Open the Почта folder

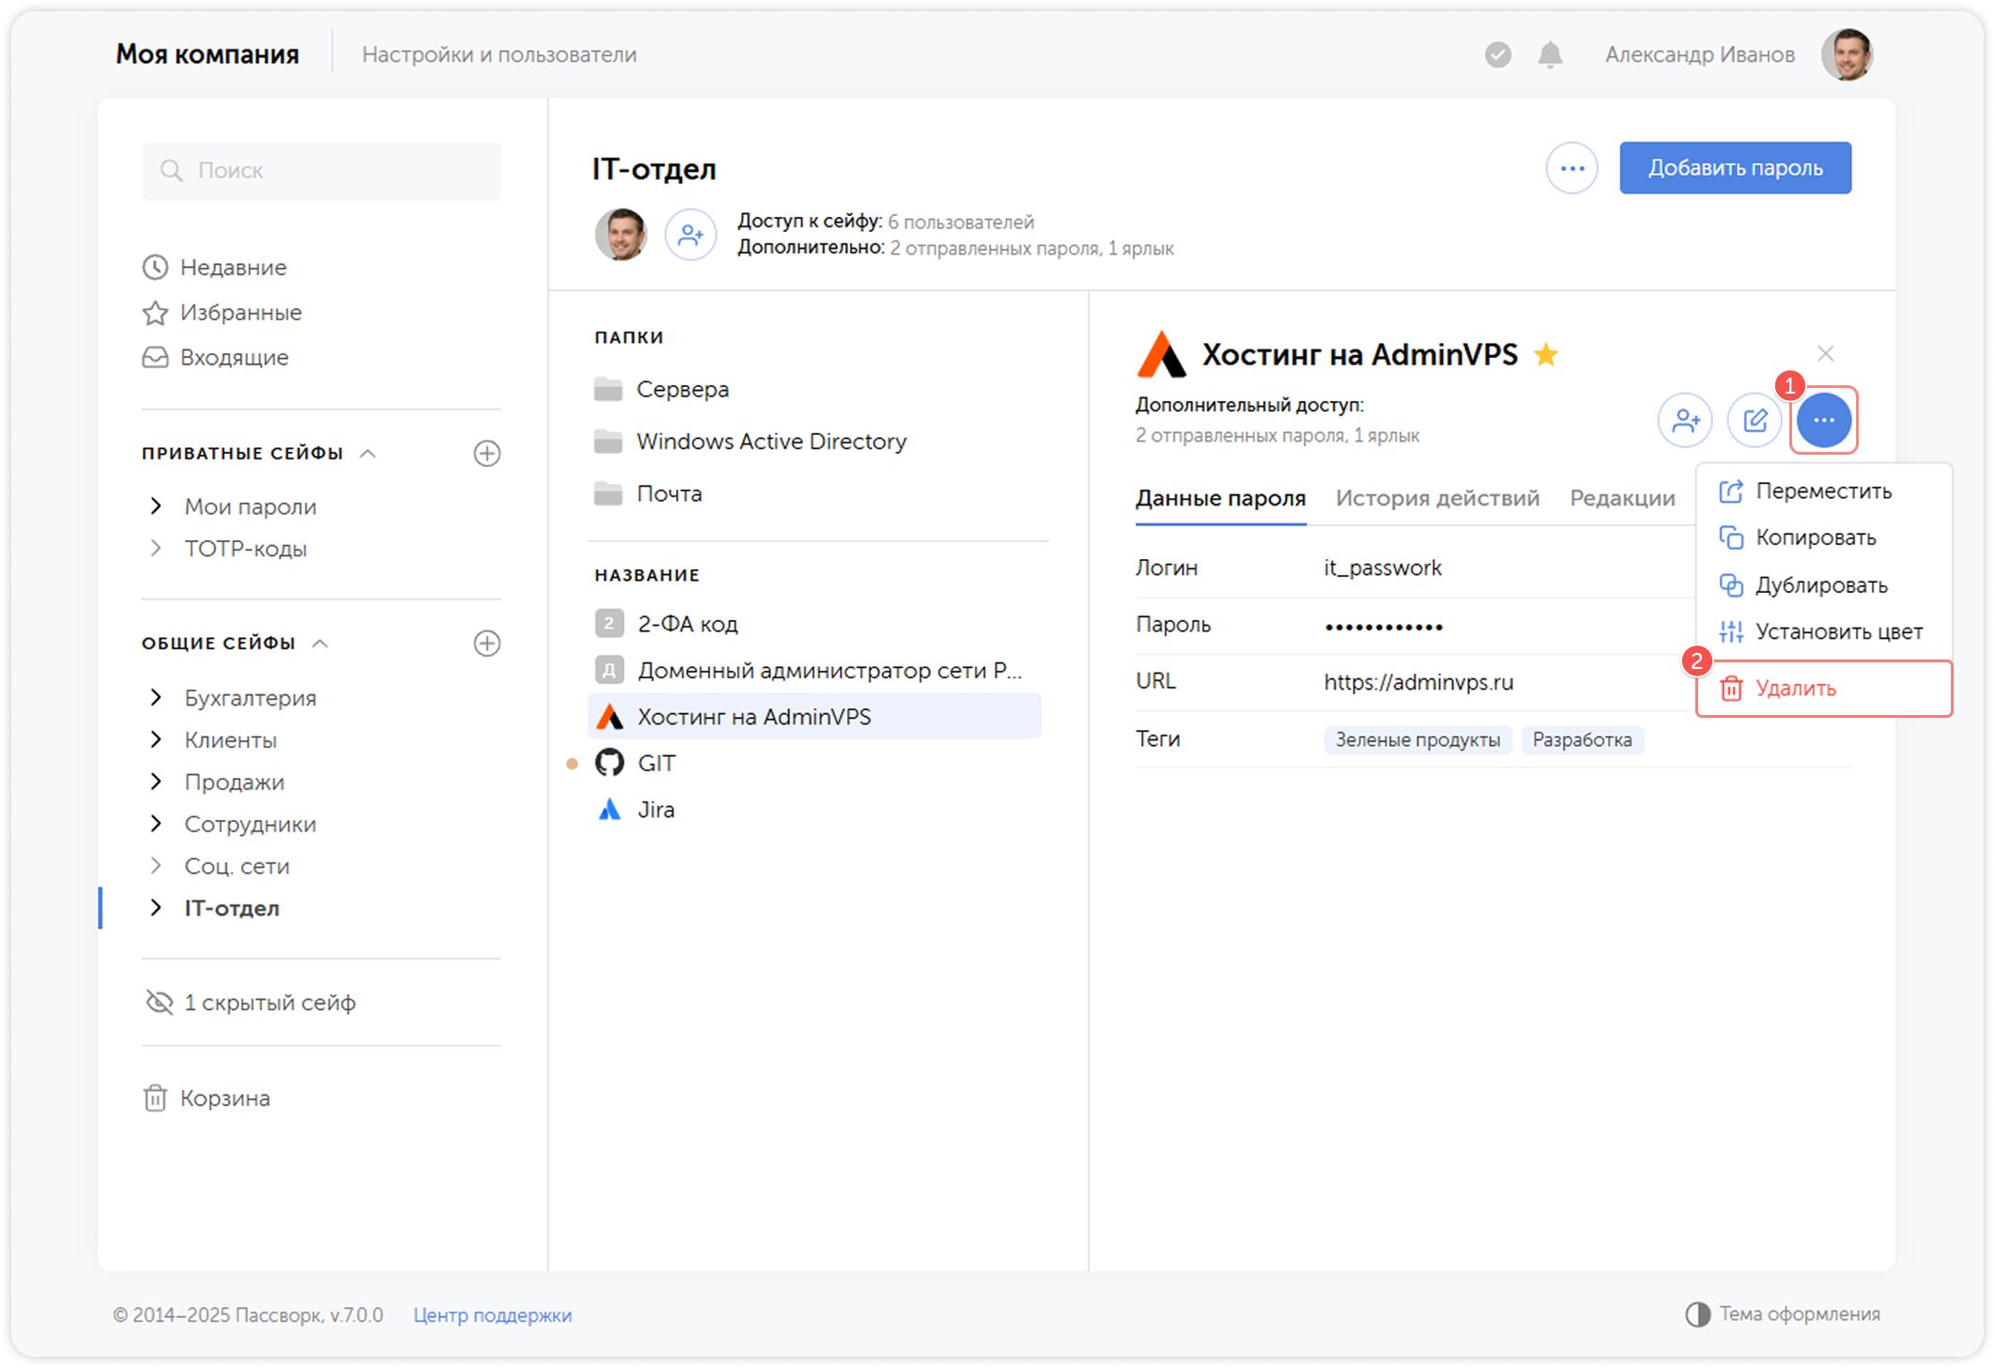(648, 494)
